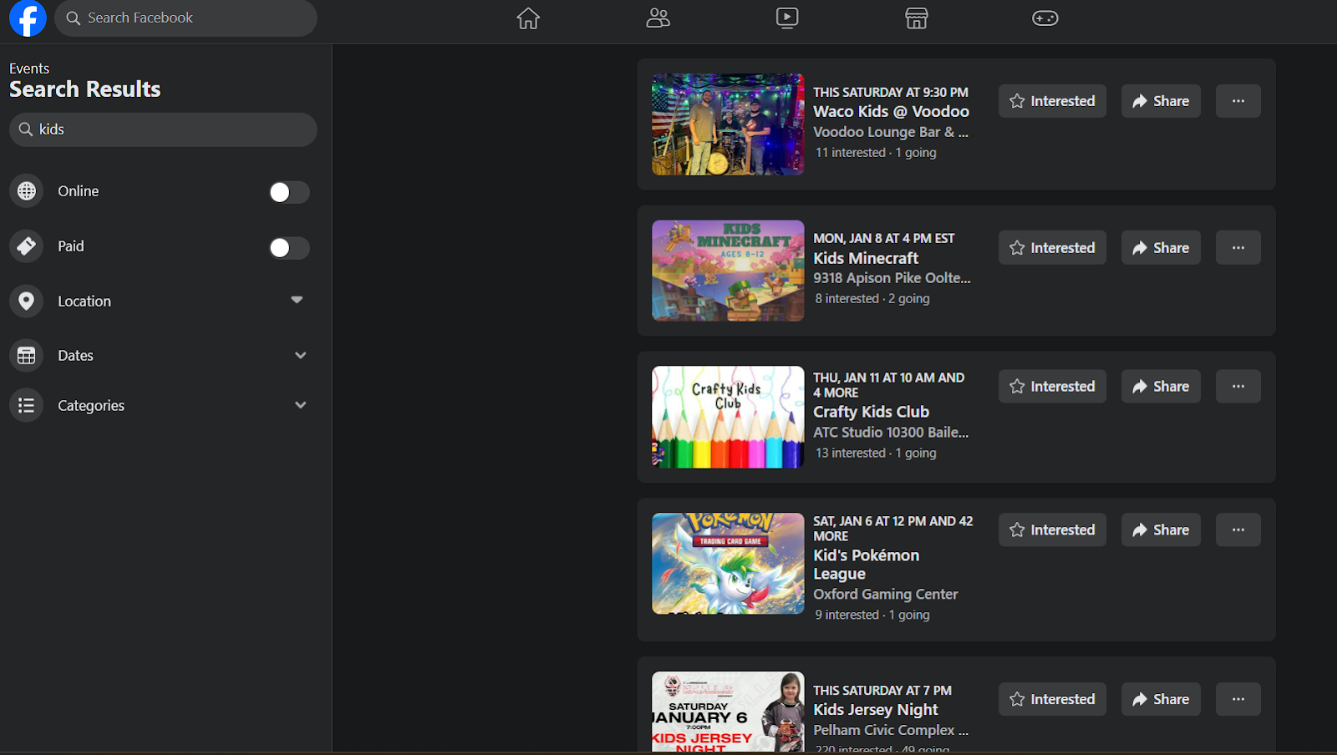The width and height of the screenshot is (1337, 755).
Task: Mark Waco Kids @ Voodoo as Interested
Action: [x=1052, y=101]
